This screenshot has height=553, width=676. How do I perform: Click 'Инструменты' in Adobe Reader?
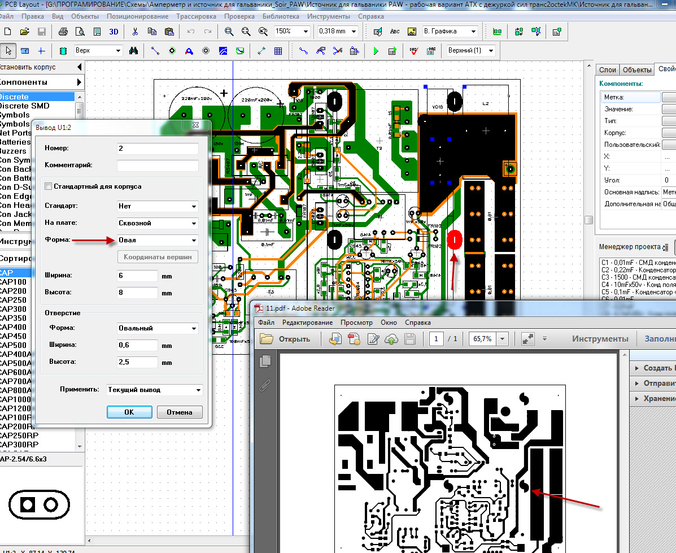600,339
